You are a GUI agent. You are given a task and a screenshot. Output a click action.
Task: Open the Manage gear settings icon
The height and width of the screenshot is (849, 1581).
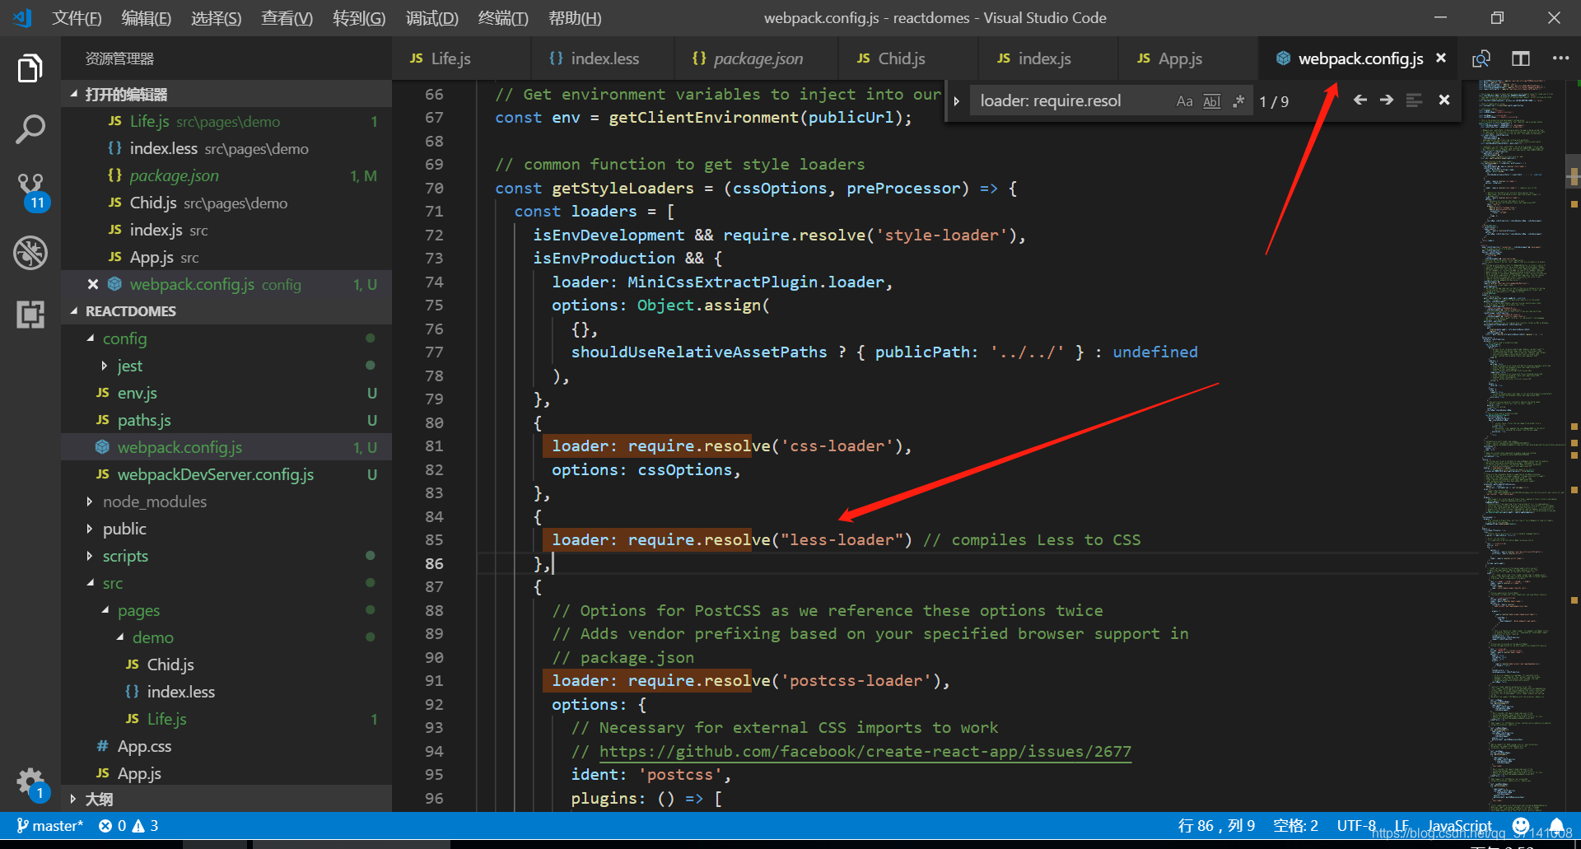(30, 782)
